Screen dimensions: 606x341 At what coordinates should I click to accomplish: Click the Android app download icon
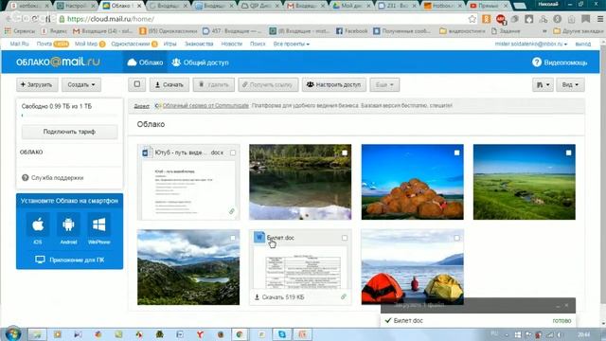[x=68, y=224]
